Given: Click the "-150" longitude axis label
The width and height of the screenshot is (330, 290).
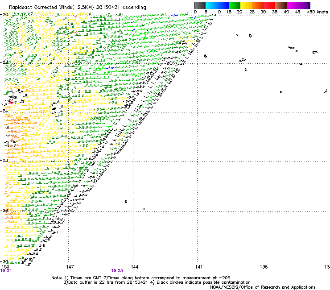Looking at the screenshot, I should (x=4, y=267).
